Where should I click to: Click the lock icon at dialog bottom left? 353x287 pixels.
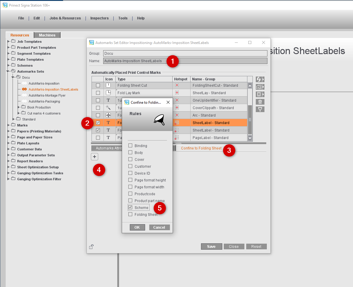[x=91, y=247]
